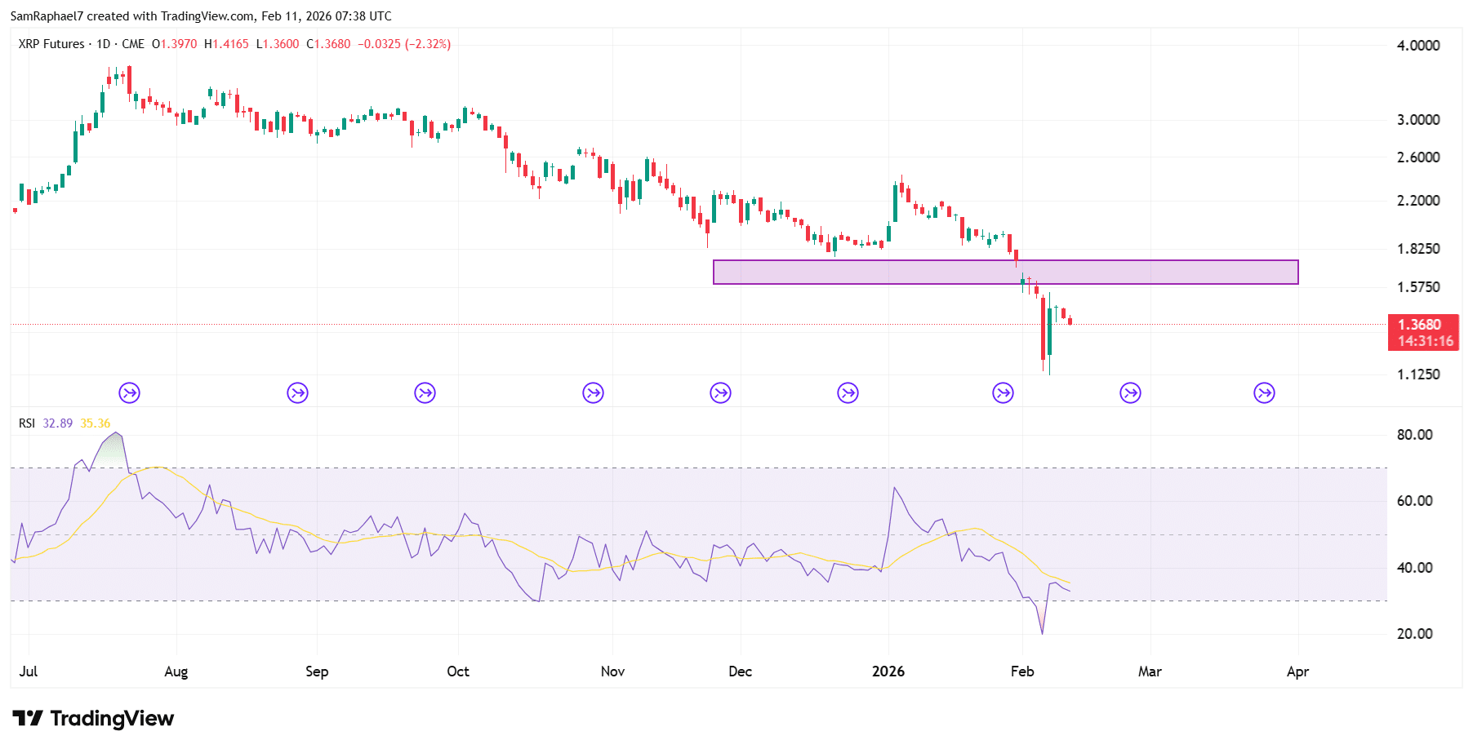1473x749 pixels.
Task: Click the rightmost circled arrow marker
Action: click(x=1264, y=392)
